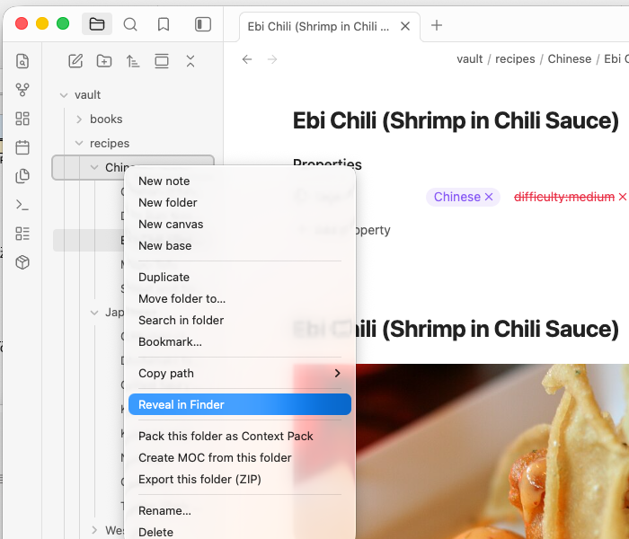Select the Ebi Chili tab title
629x539 pixels.
(x=318, y=26)
